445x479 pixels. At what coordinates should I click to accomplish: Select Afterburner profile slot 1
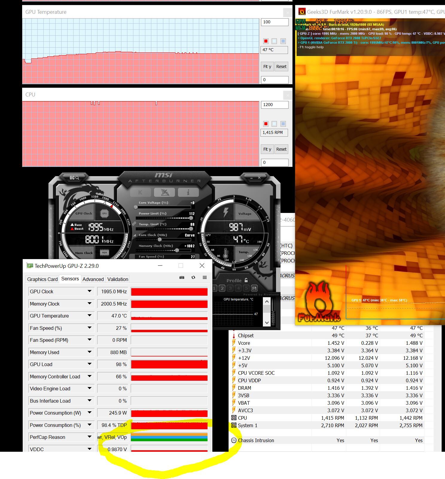point(214,288)
